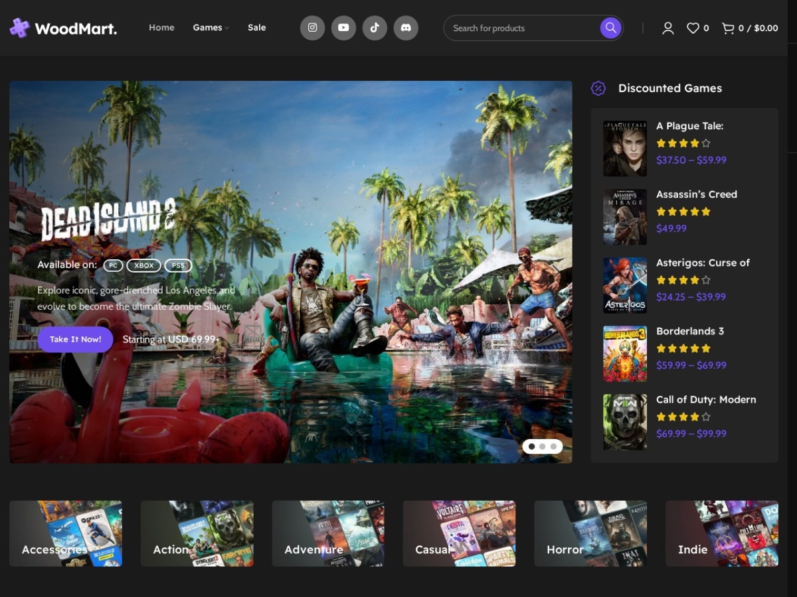
Task: Select the third slider pagination dot
Action: pos(553,446)
